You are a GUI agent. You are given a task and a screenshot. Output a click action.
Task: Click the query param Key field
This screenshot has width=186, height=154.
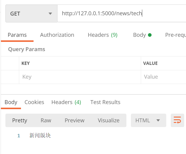click(x=80, y=77)
